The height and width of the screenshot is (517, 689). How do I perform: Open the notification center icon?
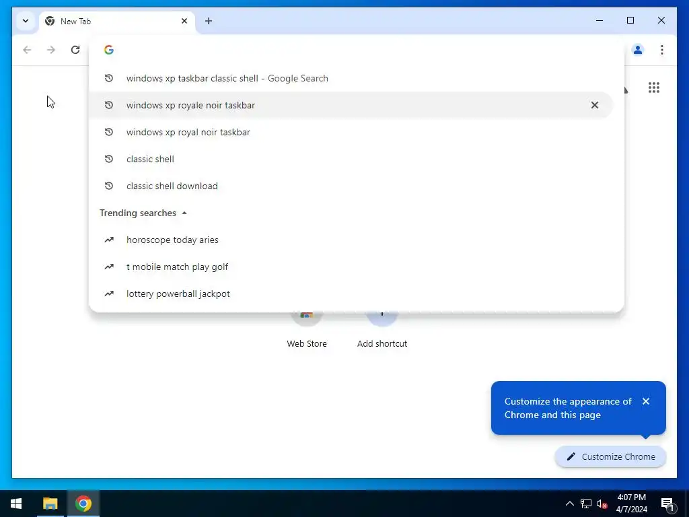(667, 504)
